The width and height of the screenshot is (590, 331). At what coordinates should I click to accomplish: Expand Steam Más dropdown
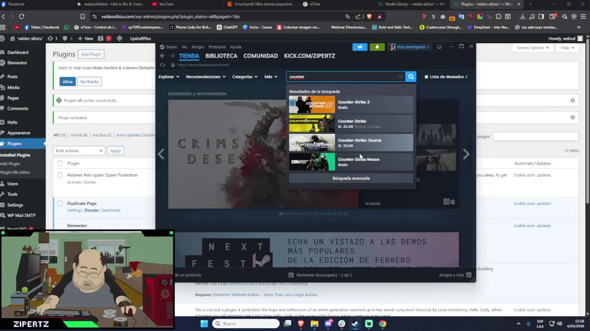pyautogui.click(x=271, y=77)
